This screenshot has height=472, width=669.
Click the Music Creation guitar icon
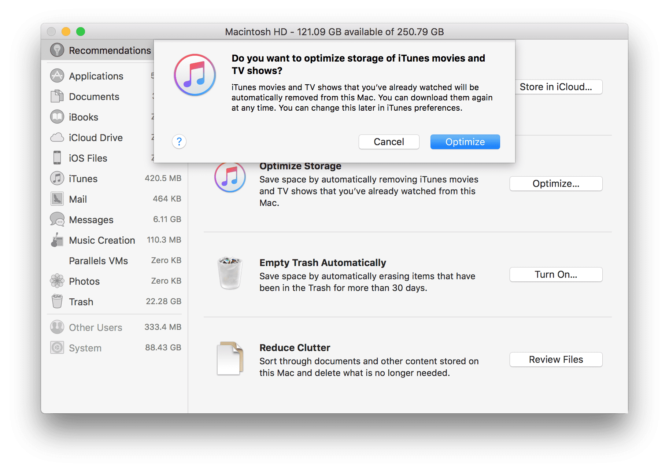pos(57,240)
